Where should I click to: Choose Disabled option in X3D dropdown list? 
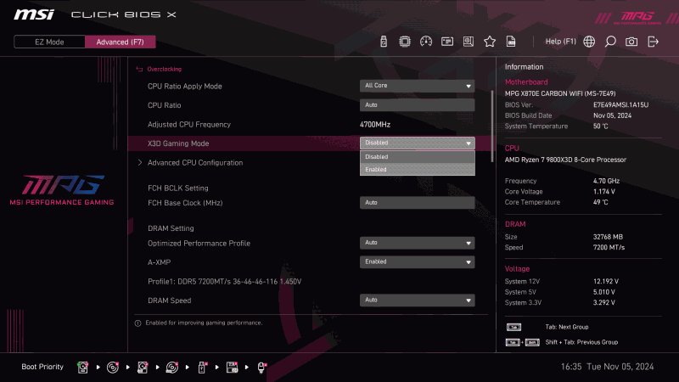coord(418,157)
